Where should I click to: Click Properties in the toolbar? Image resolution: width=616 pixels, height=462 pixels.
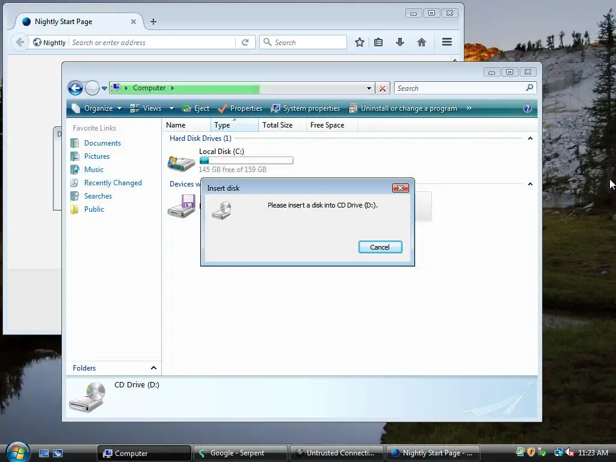(240, 108)
